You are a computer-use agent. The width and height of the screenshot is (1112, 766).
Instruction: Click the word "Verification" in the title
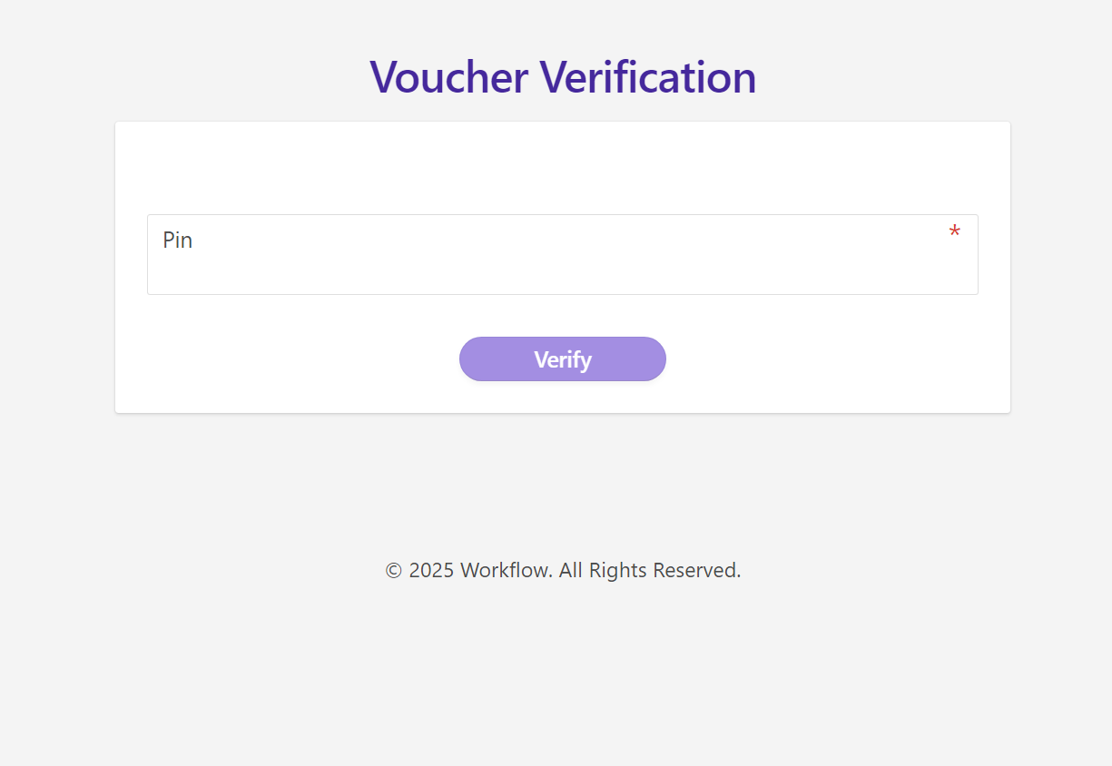coord(648,76)
